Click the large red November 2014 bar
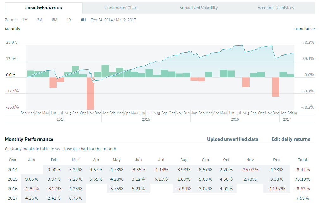 [x=90, y=93]
